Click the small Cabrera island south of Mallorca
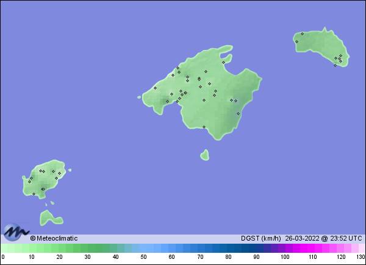Viewport: 366px width, 265px height. (x=205, y=155)
